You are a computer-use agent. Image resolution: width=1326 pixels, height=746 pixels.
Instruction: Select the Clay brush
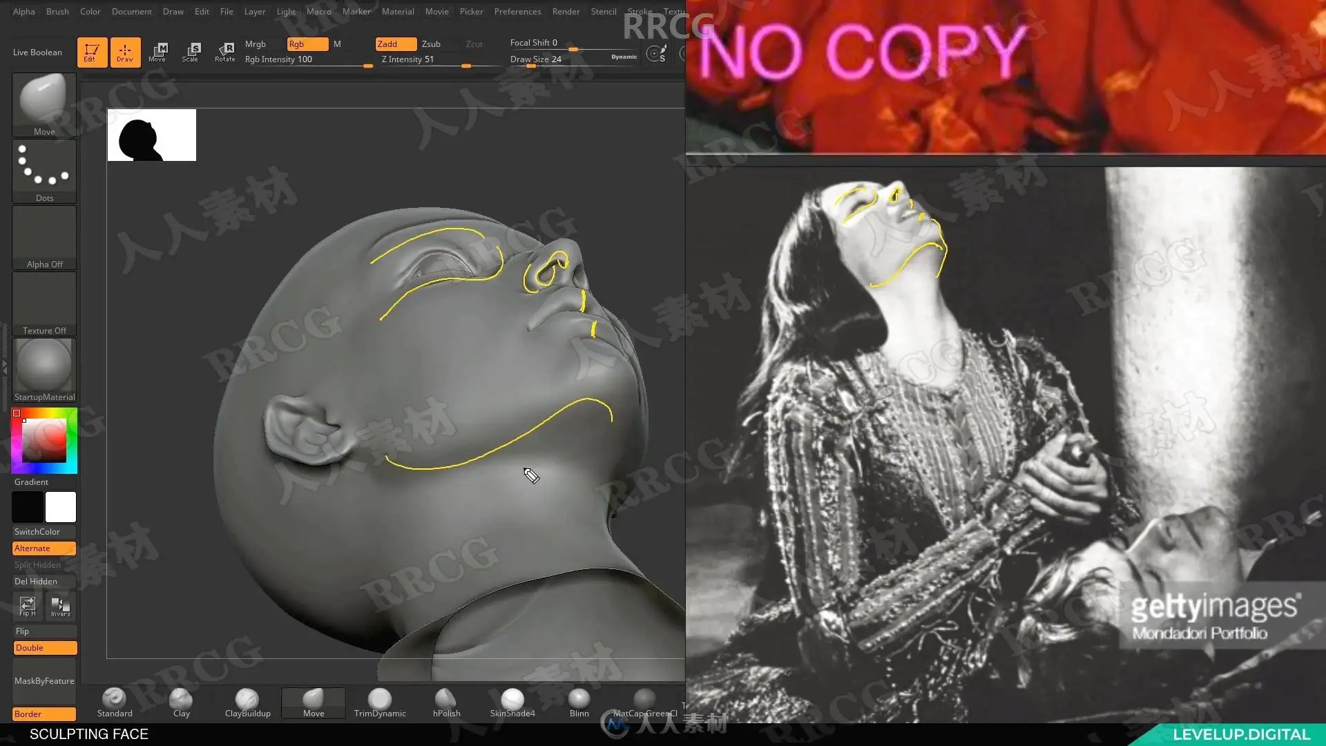181,702
